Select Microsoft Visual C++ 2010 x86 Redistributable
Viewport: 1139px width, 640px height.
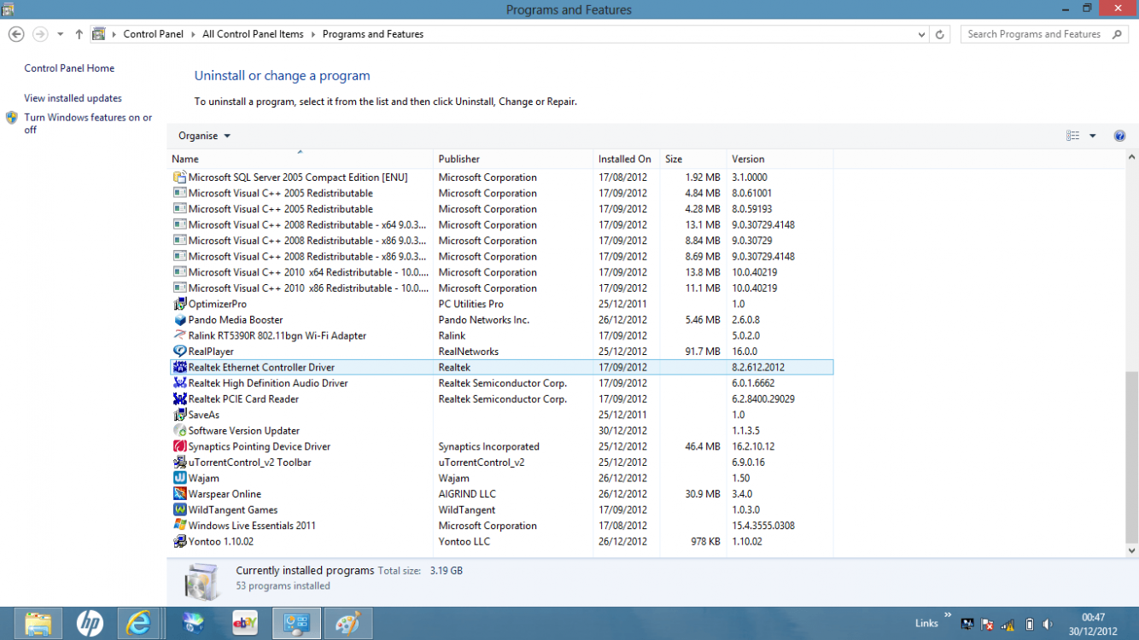click(x=501, y=288)
